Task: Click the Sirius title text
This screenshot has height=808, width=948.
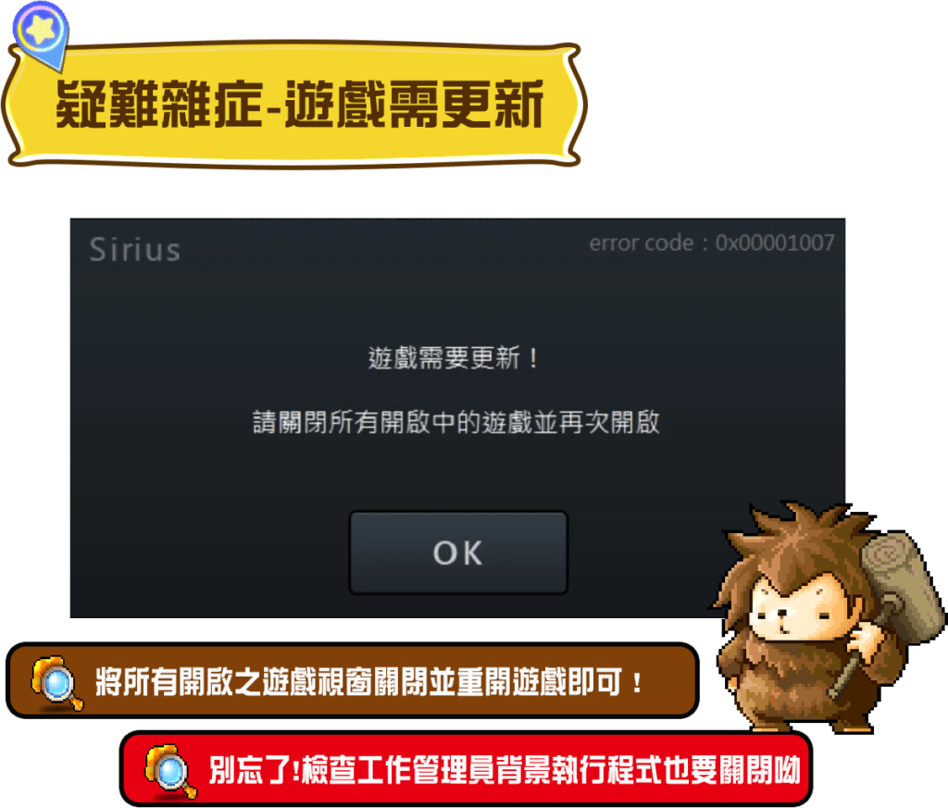Action: pos(135,250)
